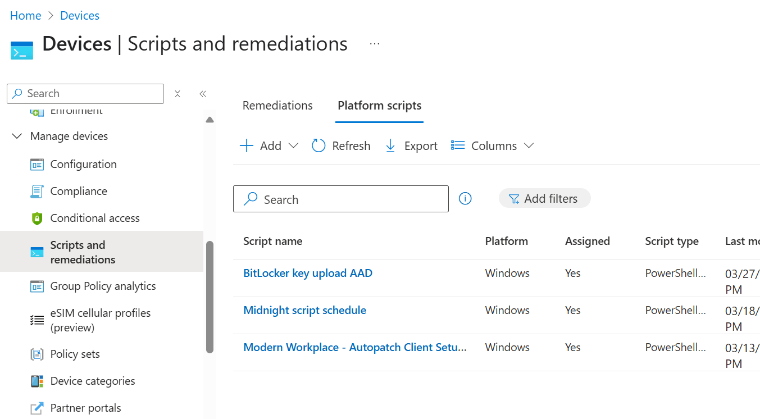Click the search info circle icon
This screenshot has width=760, height=419.
(x=465, y=198)
